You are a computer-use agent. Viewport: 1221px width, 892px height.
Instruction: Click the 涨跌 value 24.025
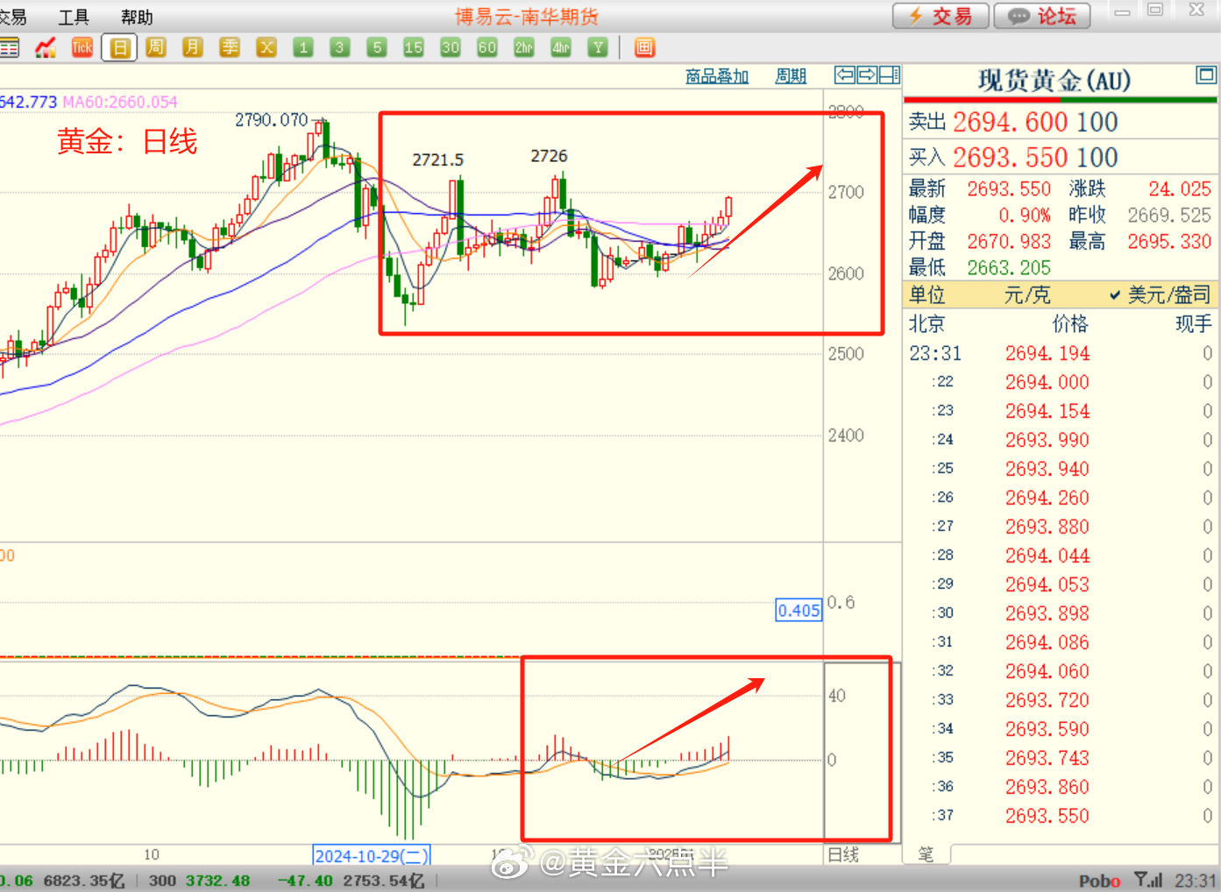(1180, 189)
